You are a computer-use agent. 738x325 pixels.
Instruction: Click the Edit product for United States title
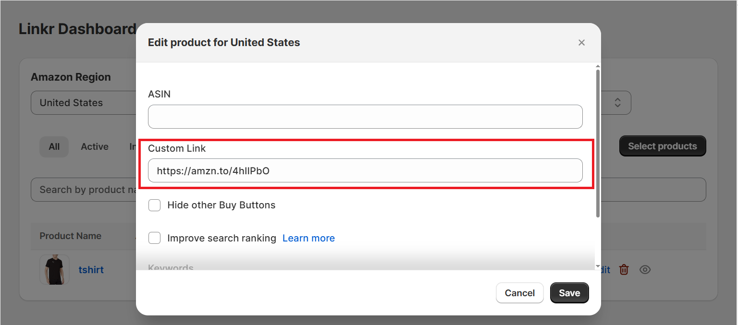point(224,43)
